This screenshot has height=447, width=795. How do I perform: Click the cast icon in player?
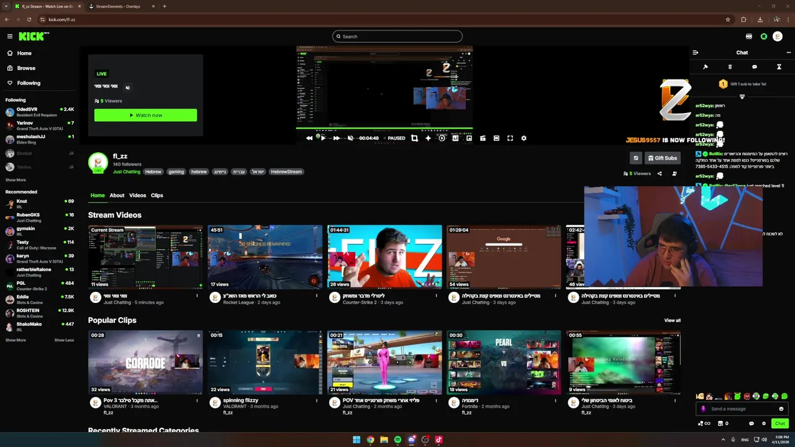click(x=483, y=138)
